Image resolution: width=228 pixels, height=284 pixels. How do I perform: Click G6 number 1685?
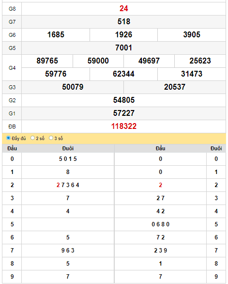[56, 34]
